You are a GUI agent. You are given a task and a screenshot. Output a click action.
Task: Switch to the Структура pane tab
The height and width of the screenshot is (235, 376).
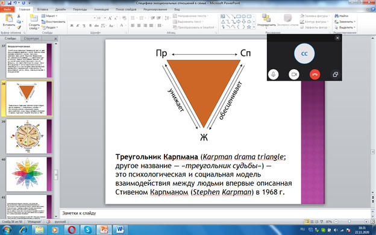[31, 39]
